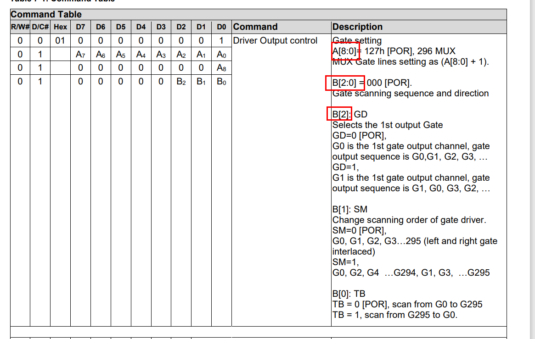Click the "D1" column header
The height and width of the screenshot is (339, 535).
pyautogui.click(x=201, y=27)
